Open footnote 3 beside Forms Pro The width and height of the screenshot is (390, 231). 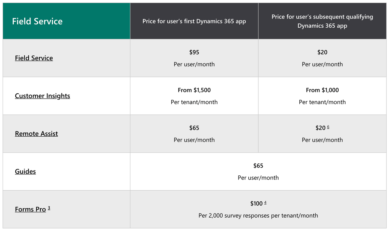point(49,208)
